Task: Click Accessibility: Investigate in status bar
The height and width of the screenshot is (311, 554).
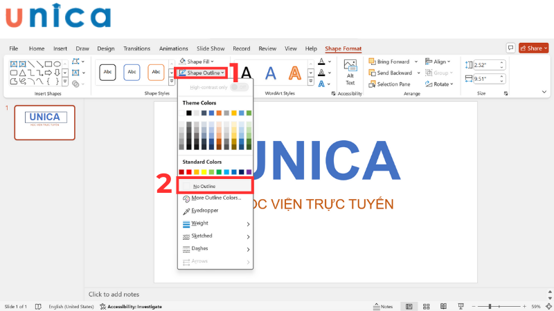Action: point(131,306)
